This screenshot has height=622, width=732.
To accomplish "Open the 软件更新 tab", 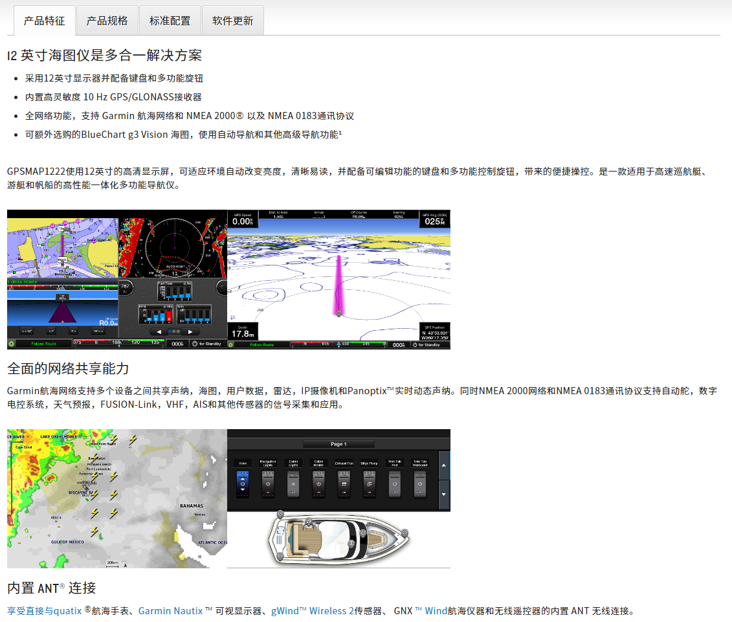I will tap(233, 21).
